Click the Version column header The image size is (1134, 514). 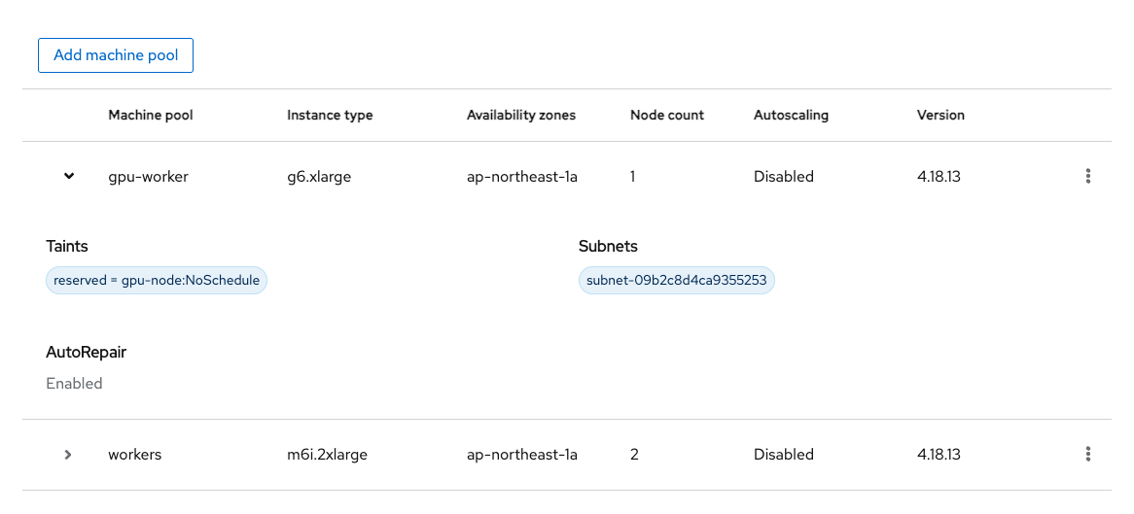click(x=940, y=115)
